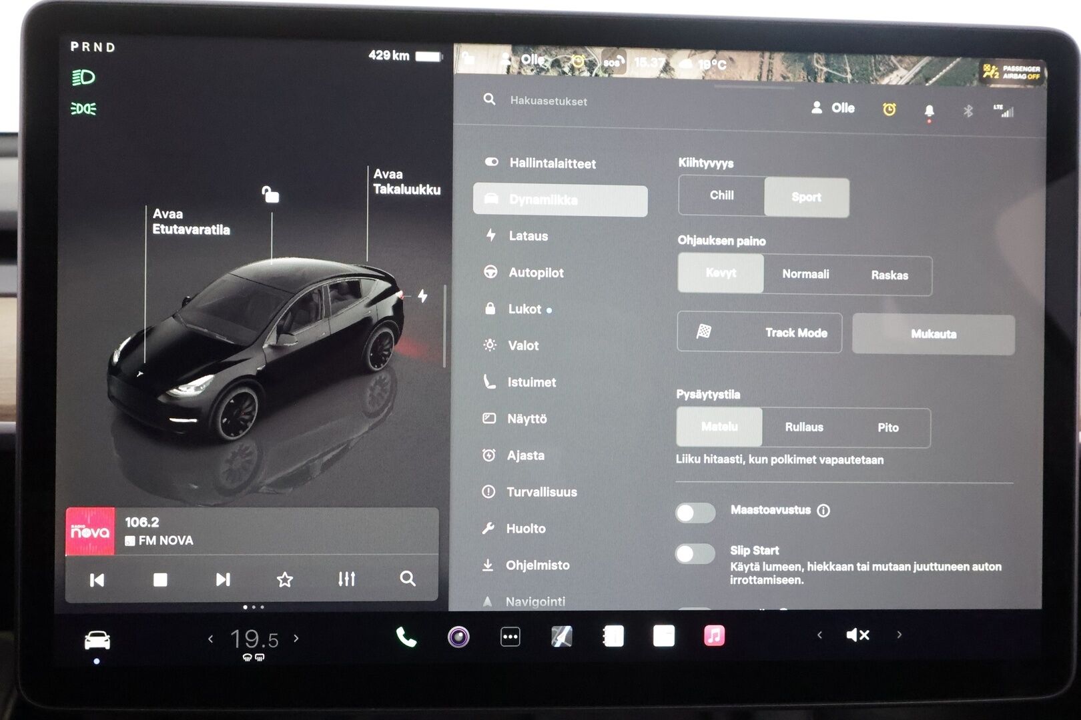
Task: Open the all apps three-dot launcher
Action: (510, 637)
